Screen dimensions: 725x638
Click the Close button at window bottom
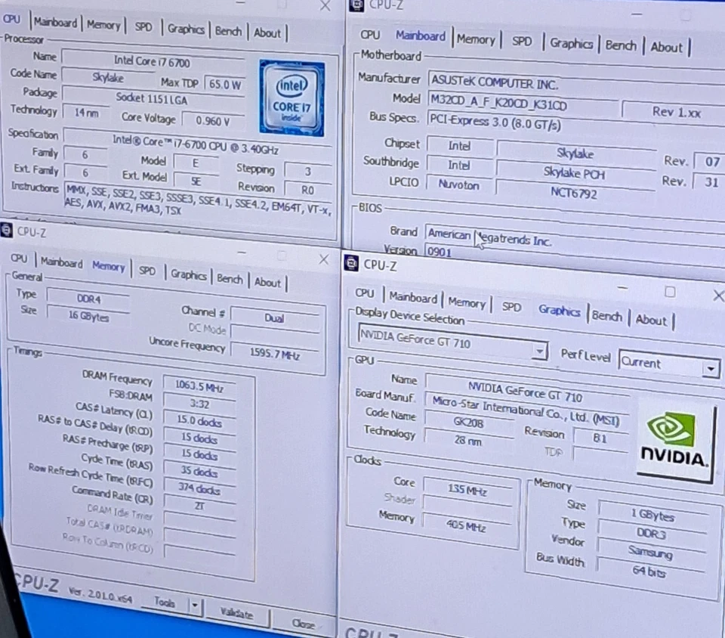click(x=305, y=624)
